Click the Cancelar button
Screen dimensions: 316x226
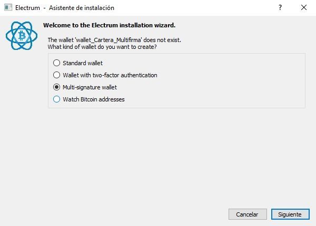click(x=248, y=214)
